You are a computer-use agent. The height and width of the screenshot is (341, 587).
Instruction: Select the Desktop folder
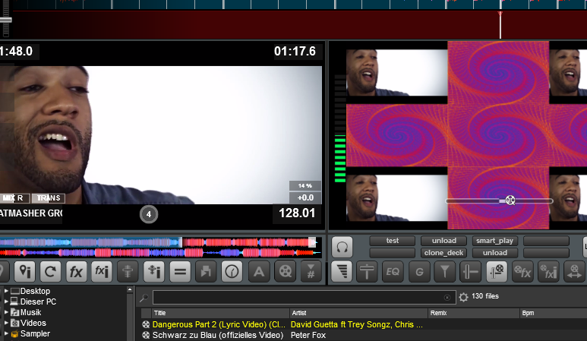pos(30,291)
